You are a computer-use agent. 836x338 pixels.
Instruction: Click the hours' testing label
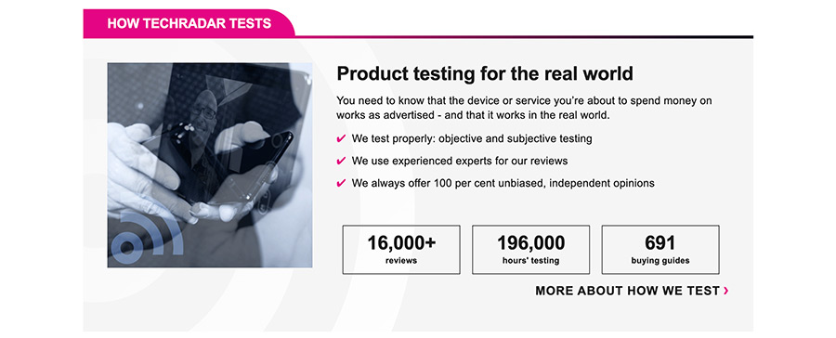[530, 261]
